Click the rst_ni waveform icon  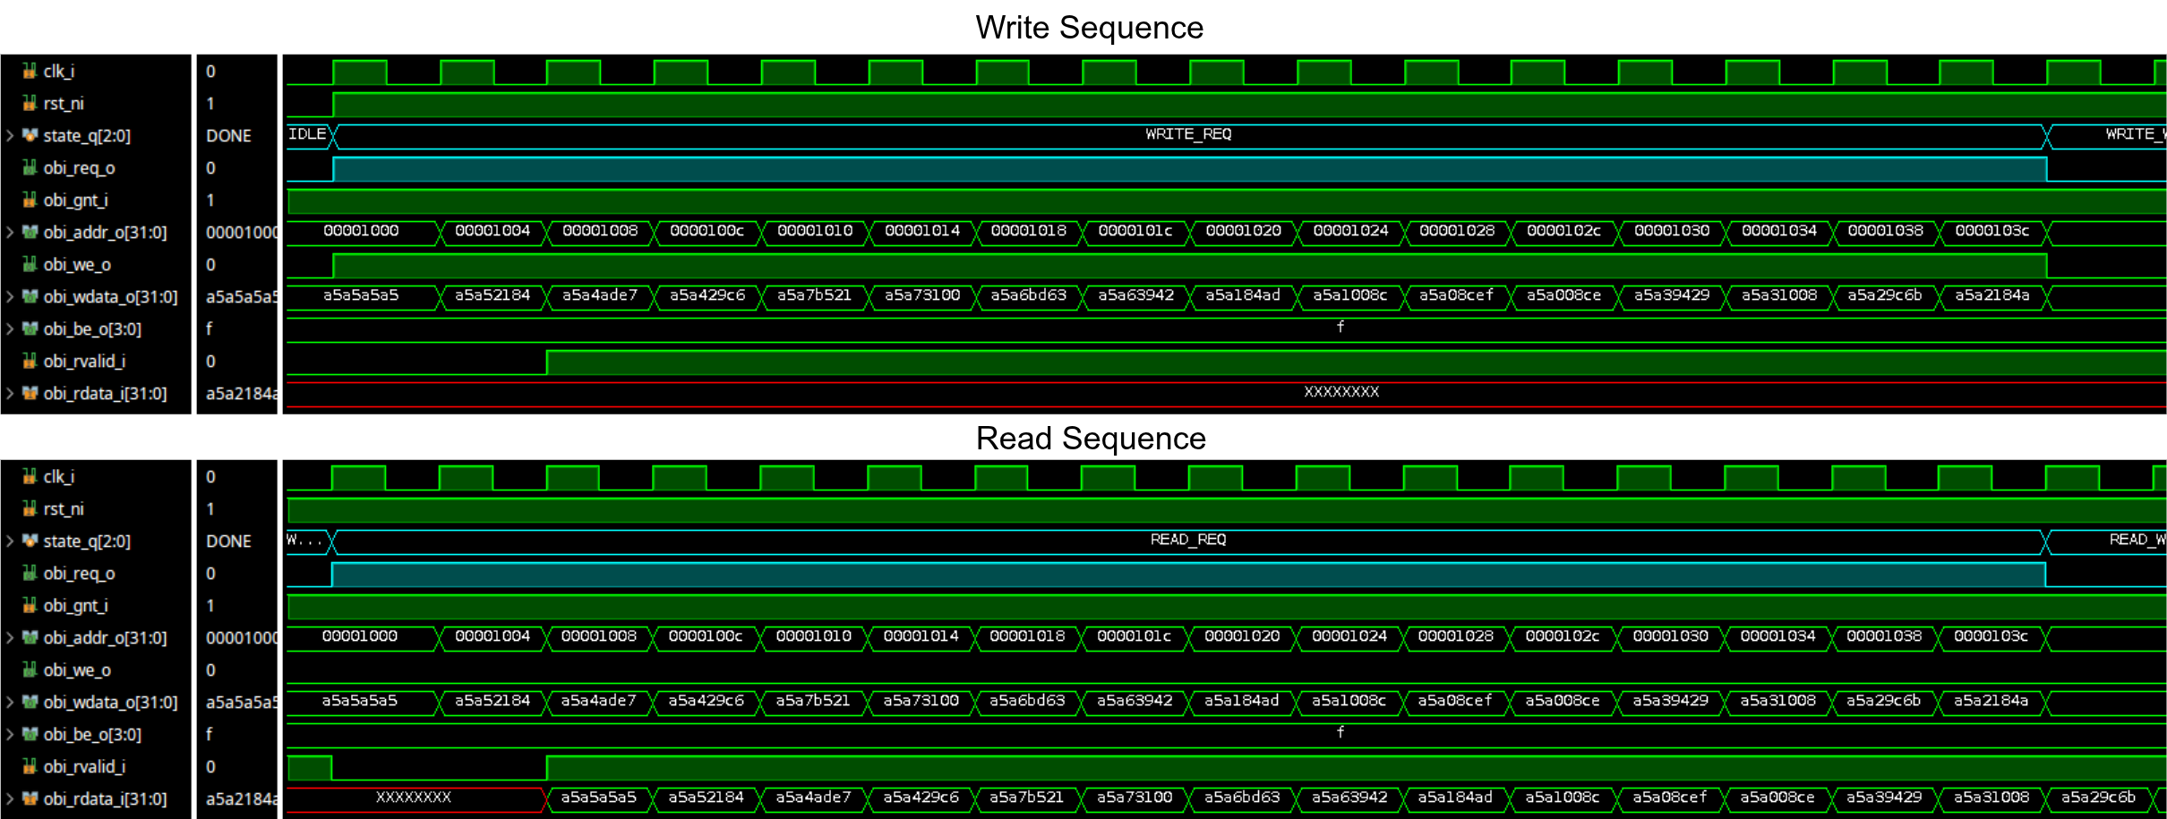(30, 103)
